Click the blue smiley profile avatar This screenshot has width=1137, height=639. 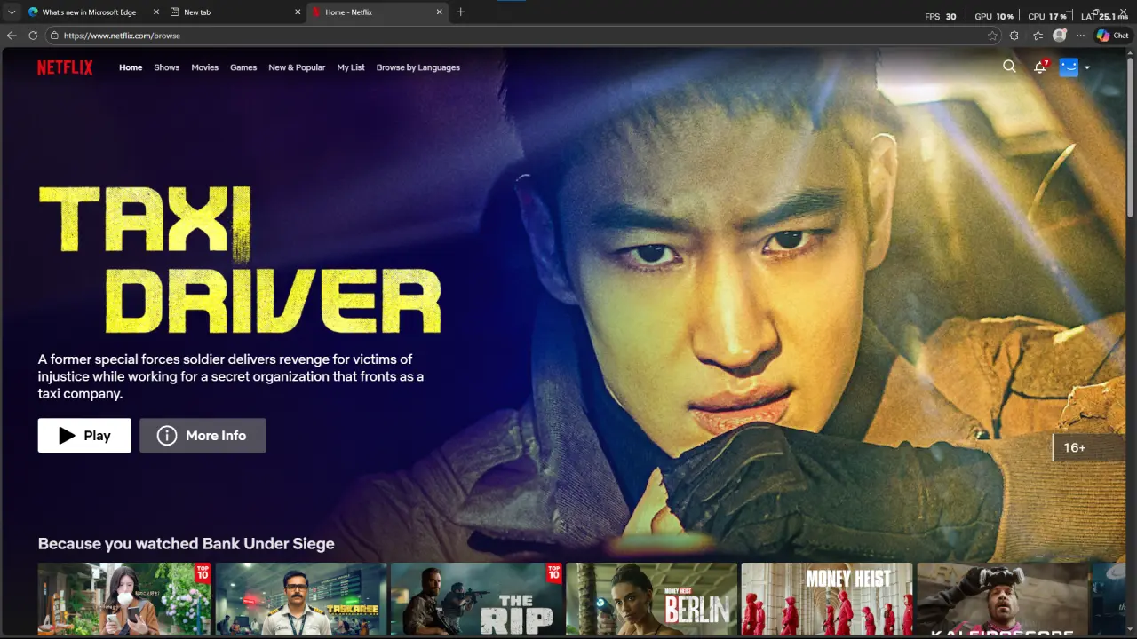[1069, 67]
